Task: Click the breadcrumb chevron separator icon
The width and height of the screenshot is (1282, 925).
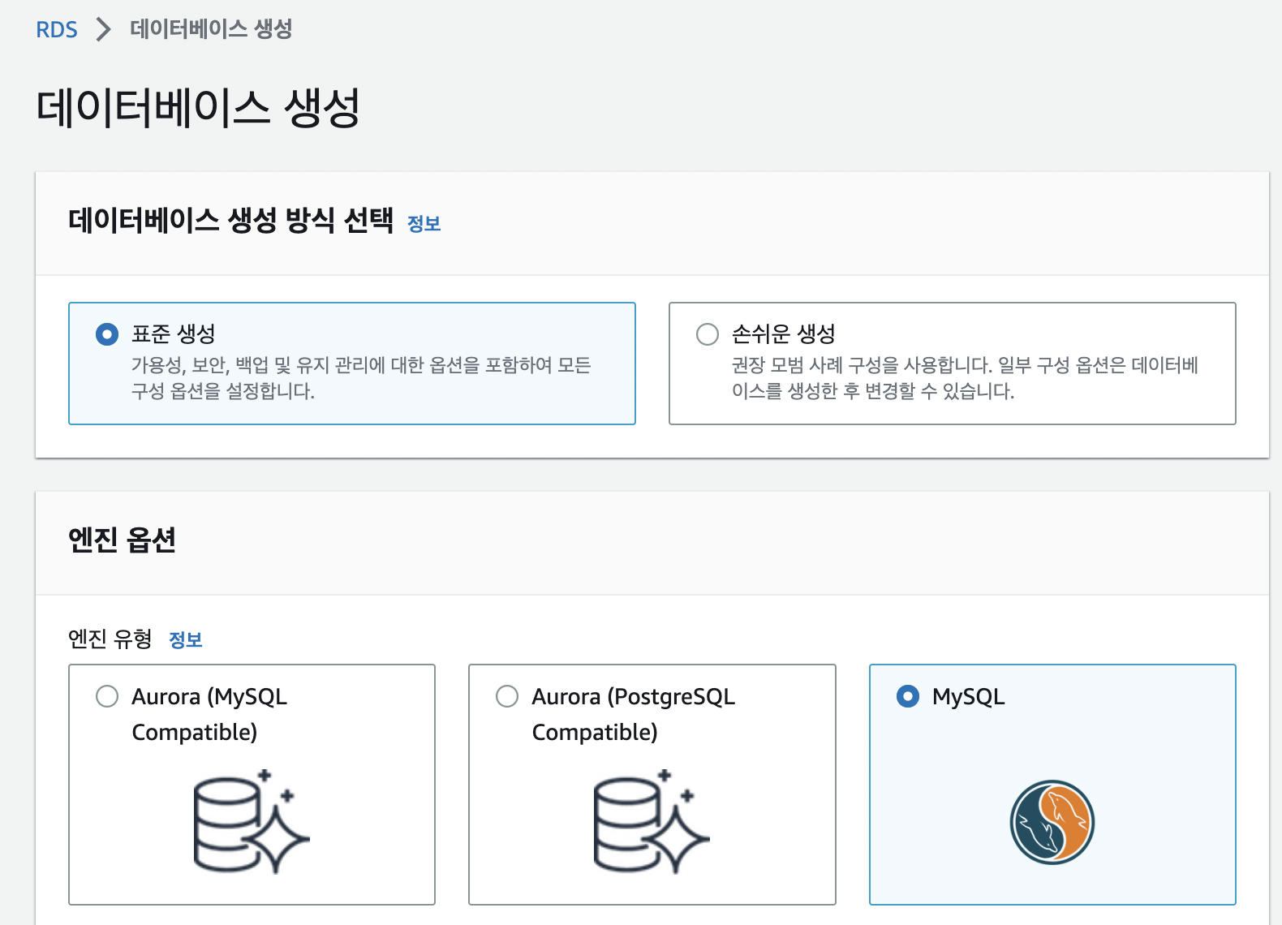Action: (x=103, y=30)
